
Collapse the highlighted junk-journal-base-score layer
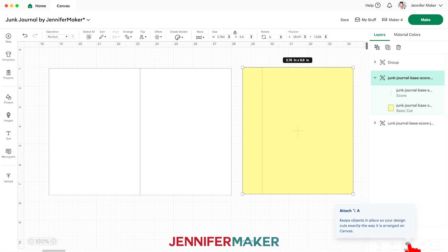(375, 78)
